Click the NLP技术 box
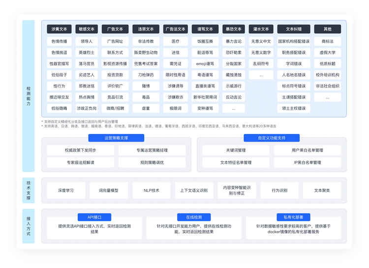Screen dimensions: 369x268 (x=152, y=190)
